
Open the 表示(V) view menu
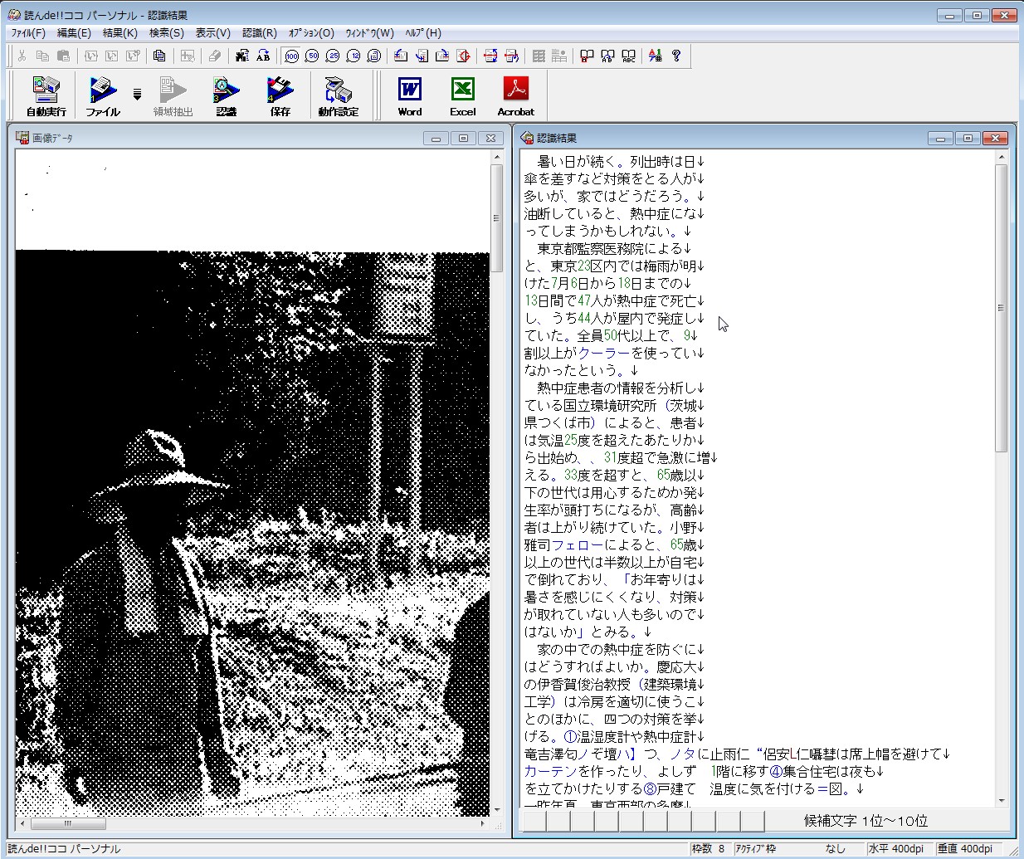[212, 33]
